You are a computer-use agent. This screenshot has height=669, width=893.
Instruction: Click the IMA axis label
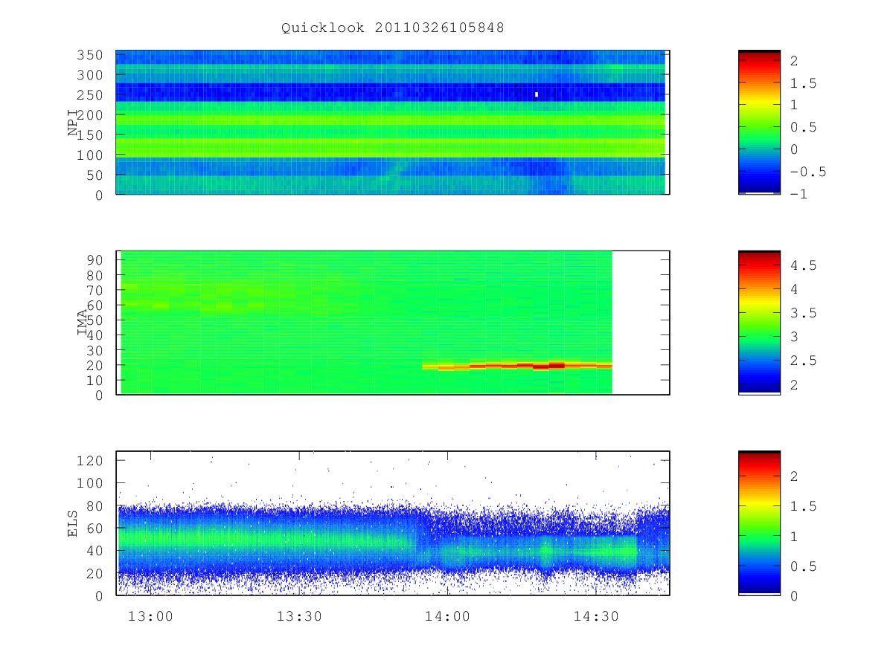[x=83, y=323]
